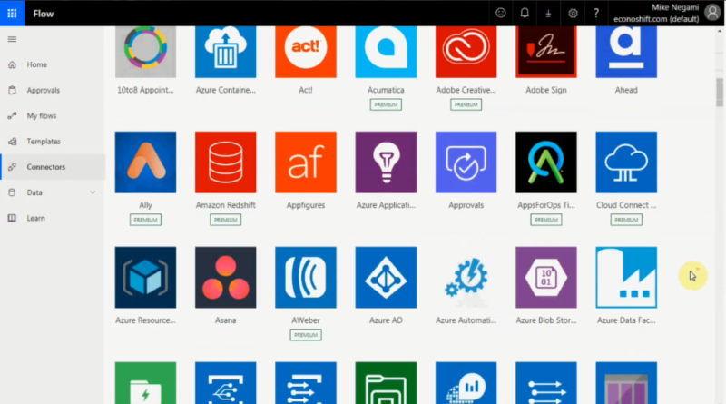Click the Adobe Sign label
Image resolution: width=726 pixels, height=404 pixels.
(x=546, y=90)
